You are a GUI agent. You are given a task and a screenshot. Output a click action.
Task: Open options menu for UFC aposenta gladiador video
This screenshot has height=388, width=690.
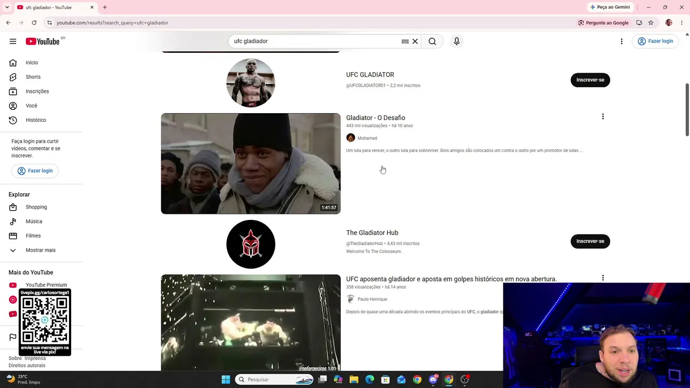tap(603, 278)
